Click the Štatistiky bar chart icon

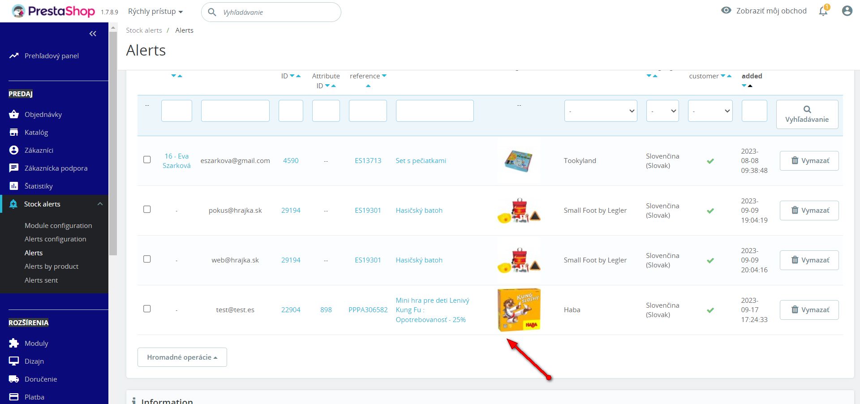point(14,186)
